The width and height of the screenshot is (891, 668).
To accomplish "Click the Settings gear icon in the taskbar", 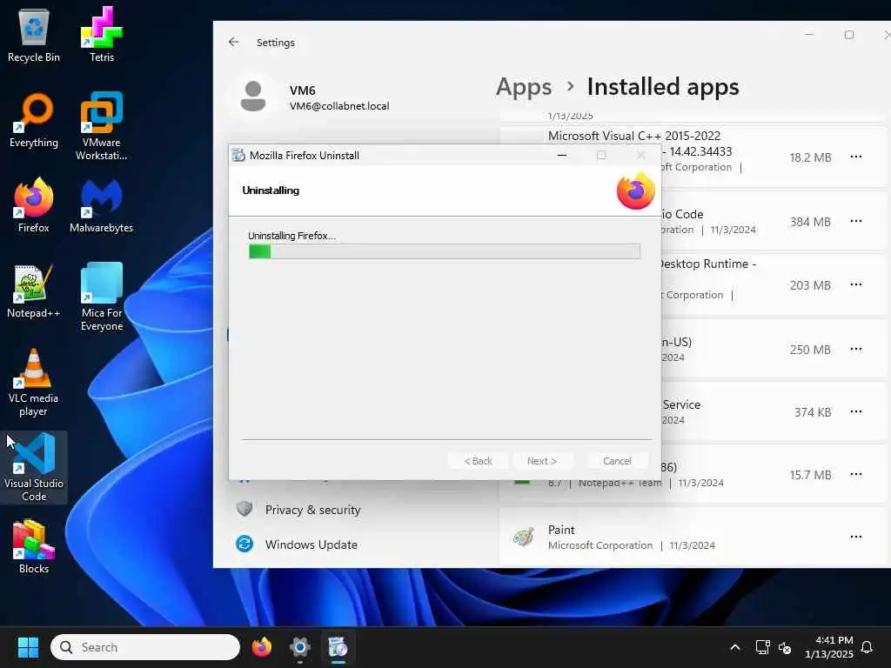I will point(299,647).
